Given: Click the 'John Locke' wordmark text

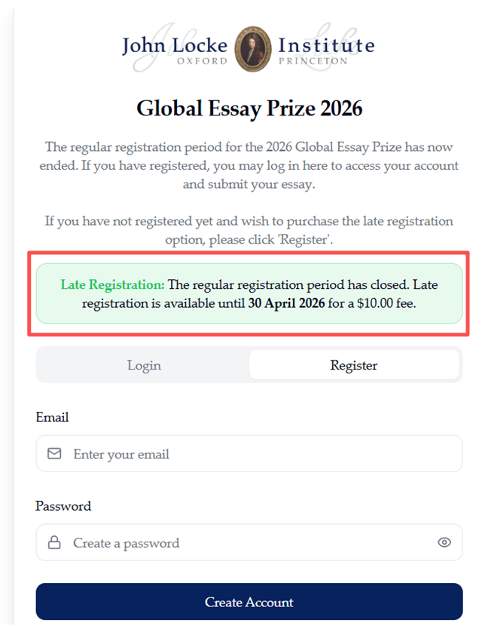Looking at the screenshot, I should pyautogui.click(x=175, y=44).
